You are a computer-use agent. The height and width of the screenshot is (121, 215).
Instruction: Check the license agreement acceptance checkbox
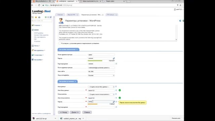pos(59,43)
